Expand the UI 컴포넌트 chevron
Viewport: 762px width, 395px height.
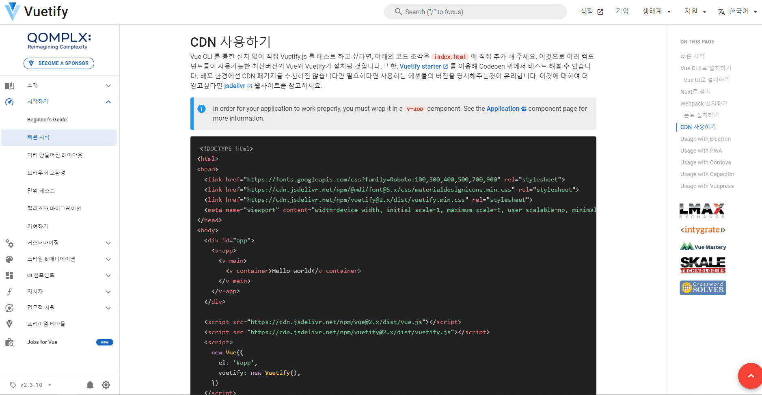click(108, 276)
